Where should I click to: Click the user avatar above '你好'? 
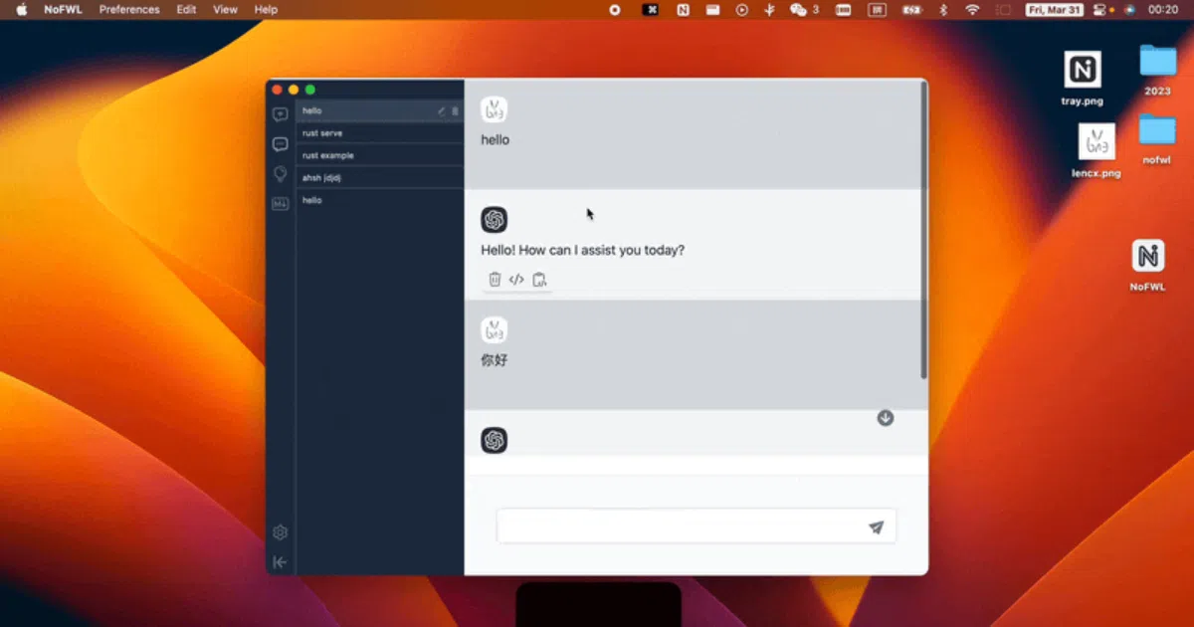click(495, 330)
